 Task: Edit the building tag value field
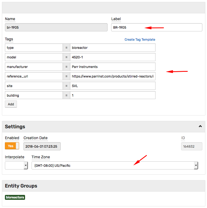pyautogui.click(x=113, y=95)
